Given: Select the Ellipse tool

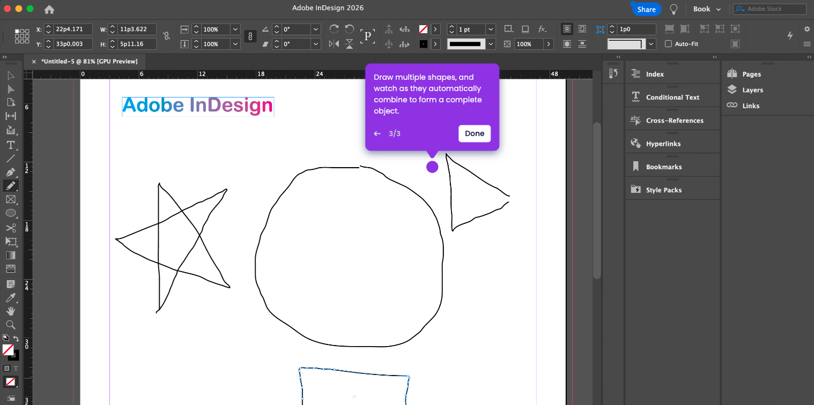Looking at the screenshot, I should pyautogui.click(x=10, y=213).
